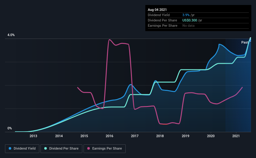The height and width of the screenshot is (158, 256).
Task: Click the 3.9% dividend yield tooltip value
Action: 186,15
